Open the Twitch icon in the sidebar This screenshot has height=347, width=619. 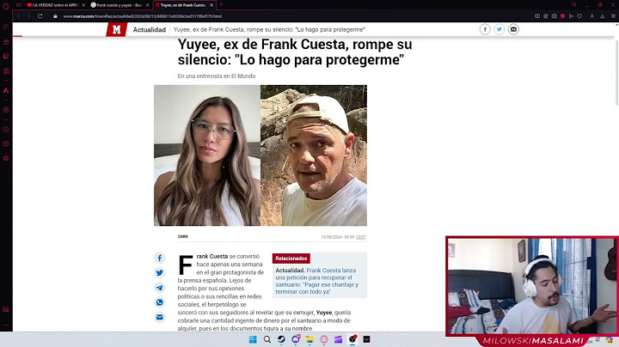pos(6,57)
